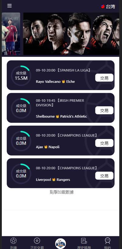Screen dimensions: 122x249
Task: Click the Taiwan flag icon
Action: [x=103, y=6]
